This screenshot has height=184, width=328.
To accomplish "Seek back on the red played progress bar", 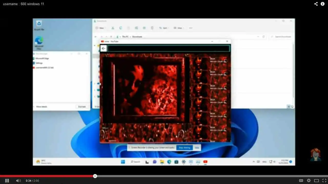I will click(47, 176).
